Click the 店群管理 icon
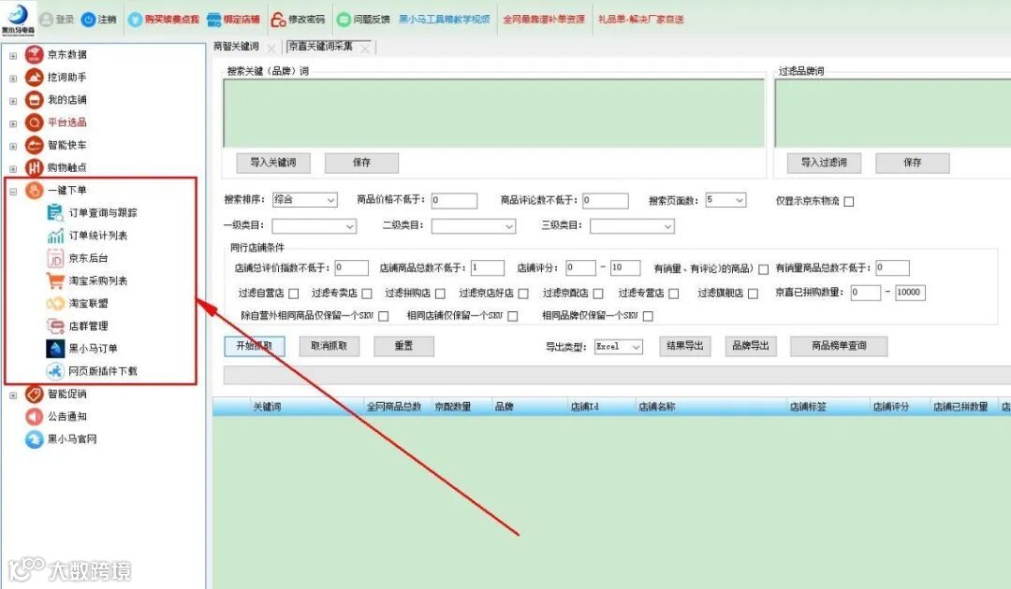The width and height of the screenshot is (1011, 589). (55, 325)
